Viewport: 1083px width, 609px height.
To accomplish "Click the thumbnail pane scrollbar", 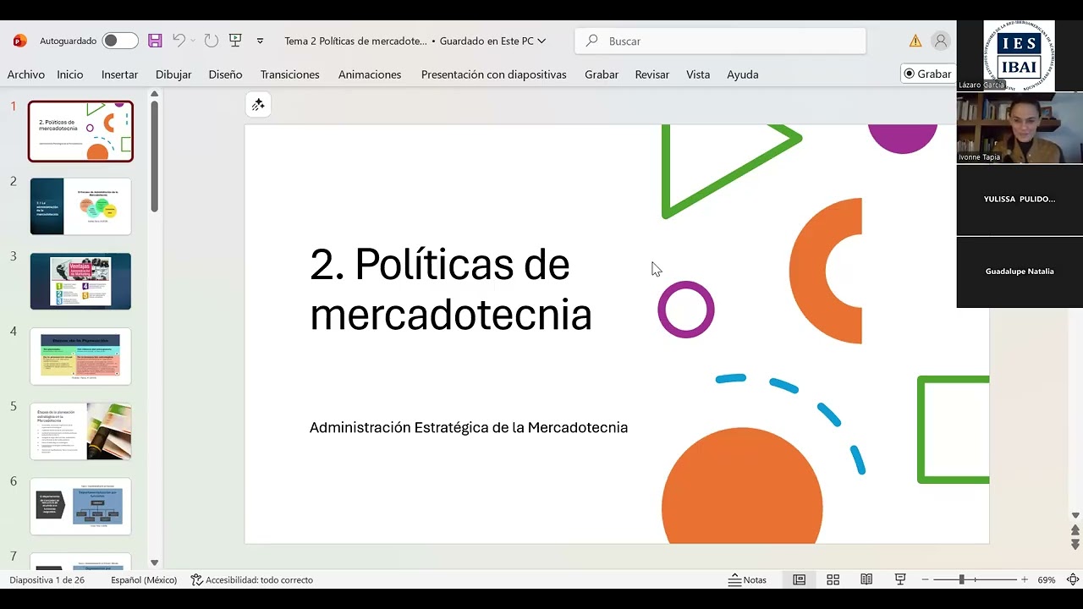I will [x=155, y=156].
